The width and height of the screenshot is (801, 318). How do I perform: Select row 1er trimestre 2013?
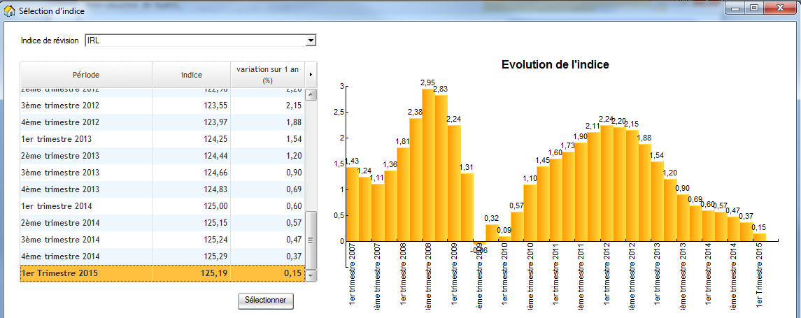(x=162, y=139)
